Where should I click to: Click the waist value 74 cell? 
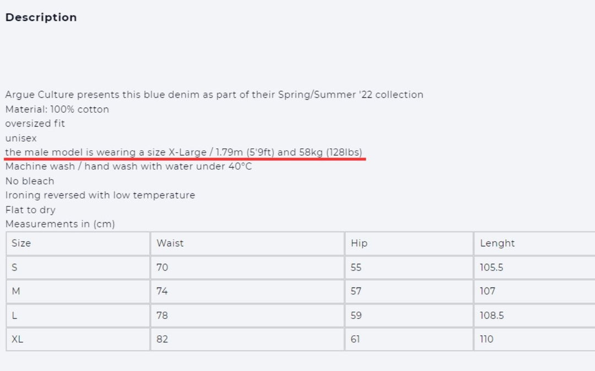pyautogui.click(x=247, y=291)
